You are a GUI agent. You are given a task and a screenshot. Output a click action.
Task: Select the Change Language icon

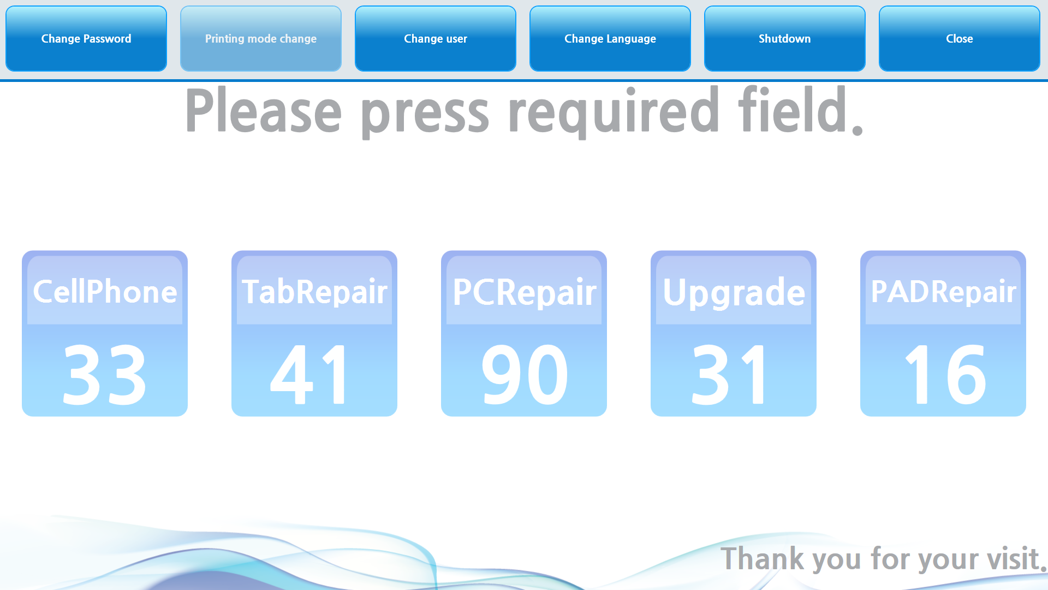pyautogui.click(x=610, y=39)
